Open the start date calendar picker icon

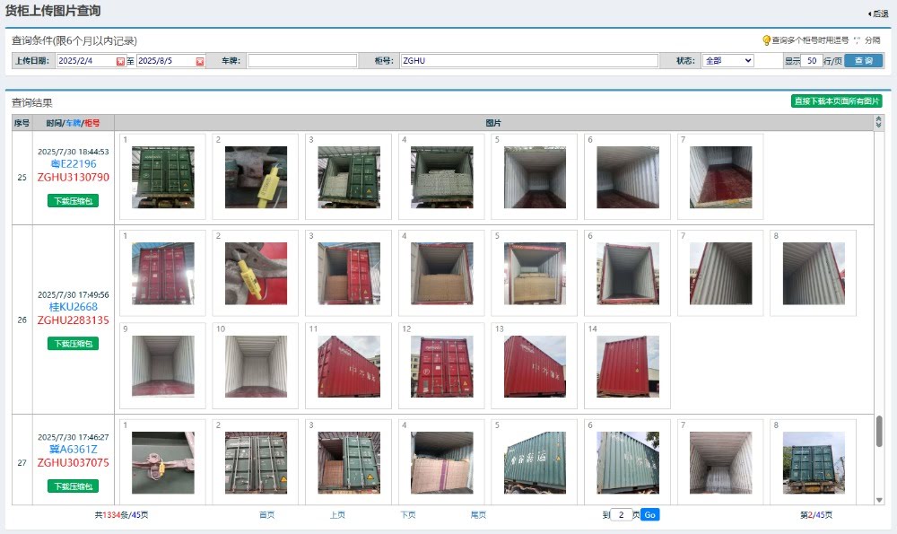tap(120, 61)
